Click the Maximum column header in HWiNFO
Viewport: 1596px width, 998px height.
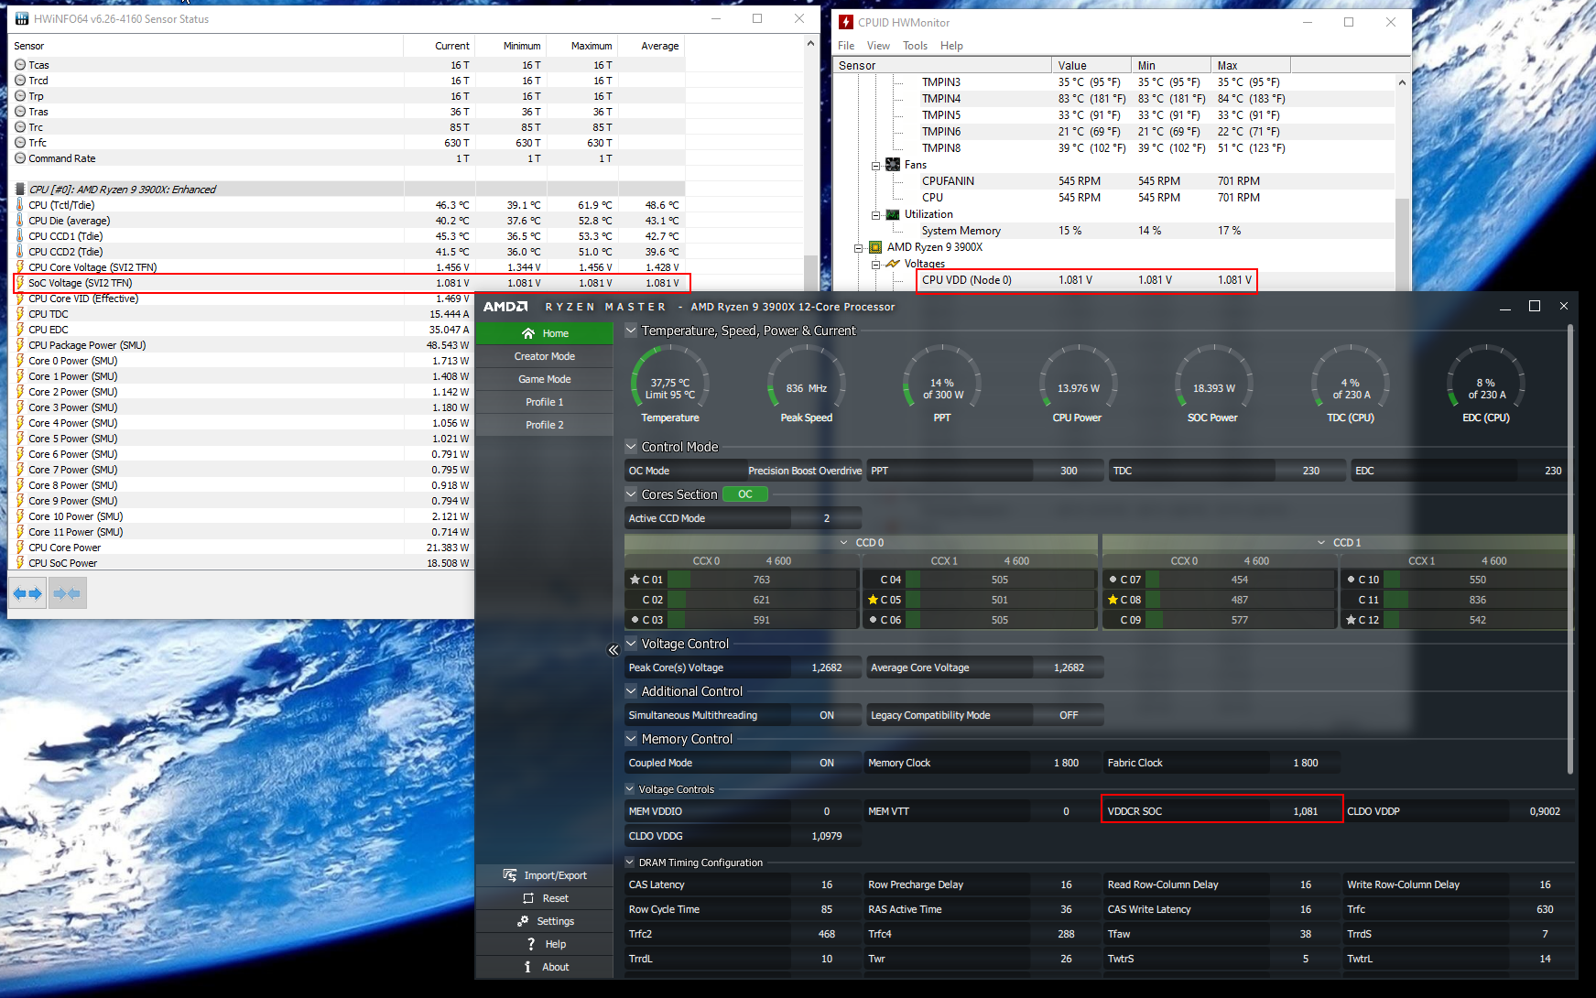tap(581, 46)
